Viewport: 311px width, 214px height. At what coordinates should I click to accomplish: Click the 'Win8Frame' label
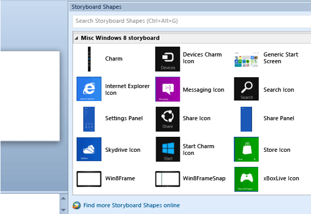[x=120, y=178]
